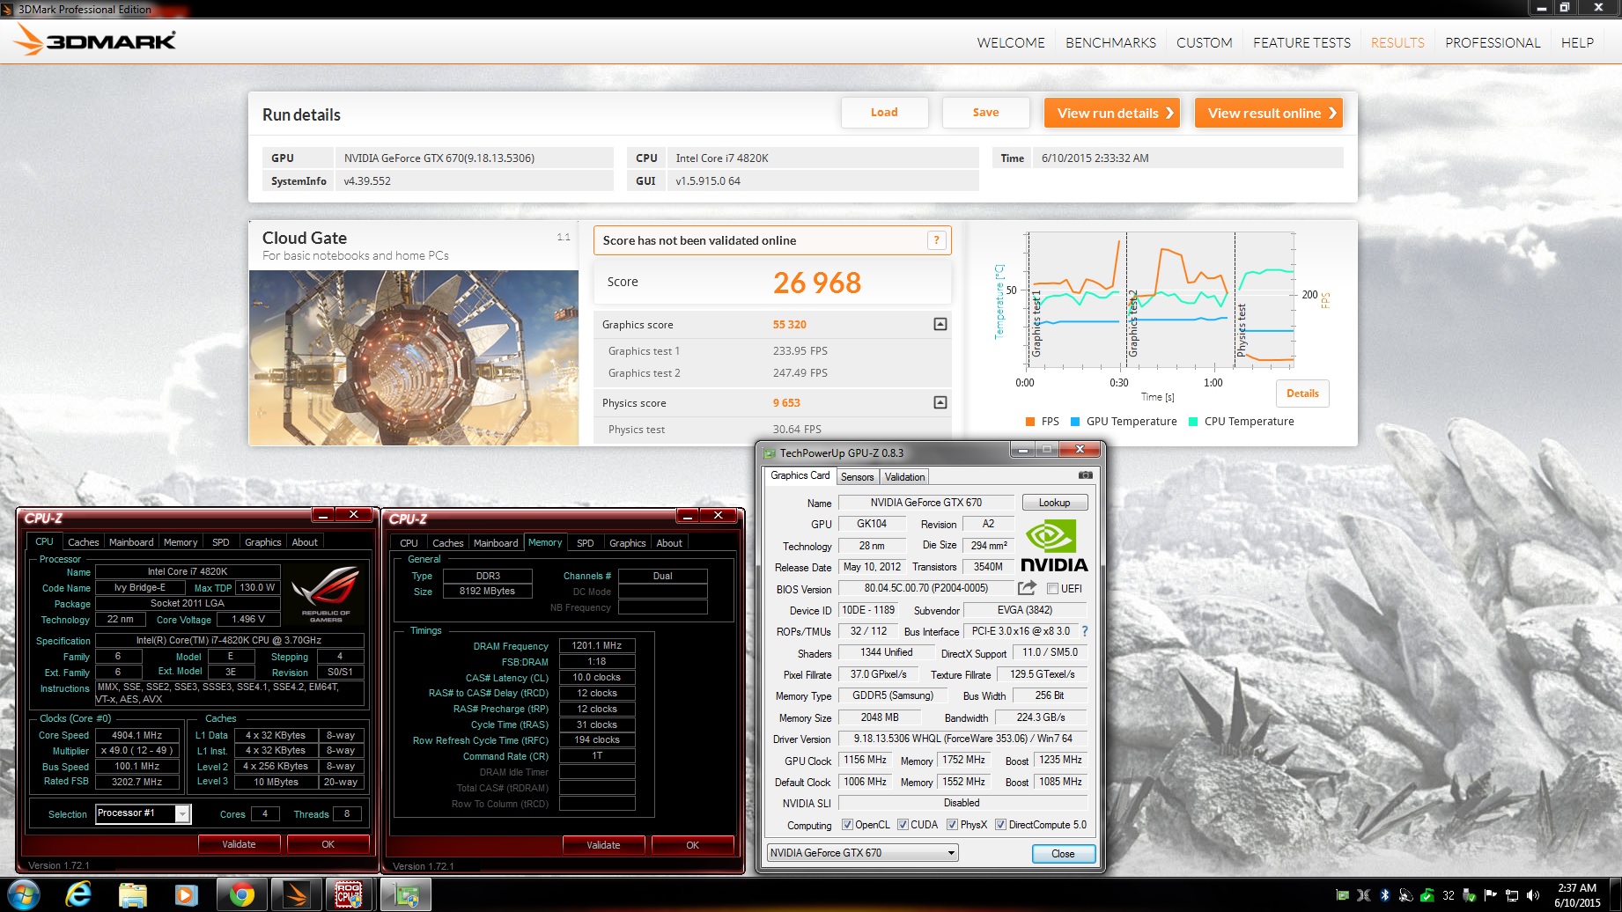Switch to ROG CPU-Z taskbar icon

point(350,895)
